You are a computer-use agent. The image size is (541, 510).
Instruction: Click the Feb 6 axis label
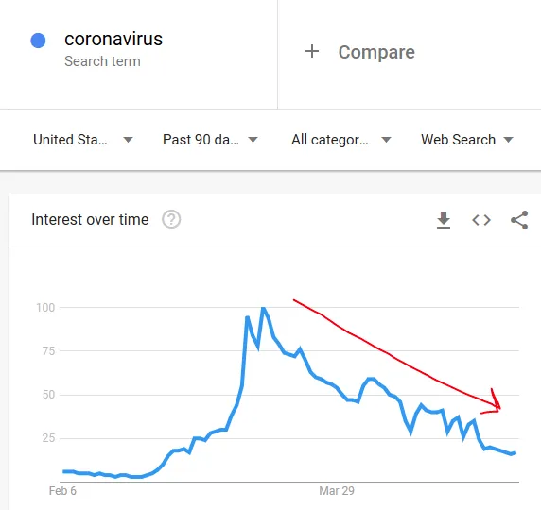[x=62, y=491]
